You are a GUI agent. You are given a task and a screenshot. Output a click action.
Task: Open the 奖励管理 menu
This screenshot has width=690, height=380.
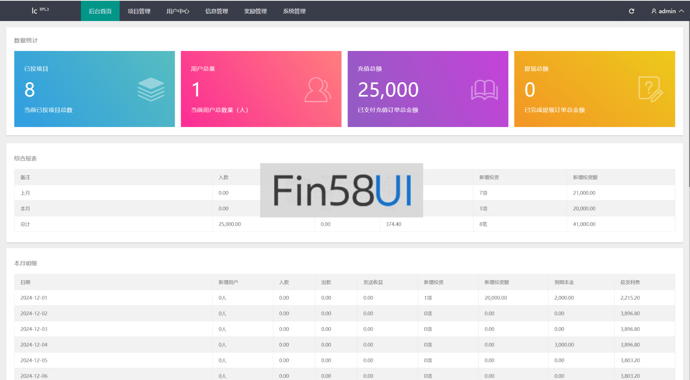click(x=255, y=11)
